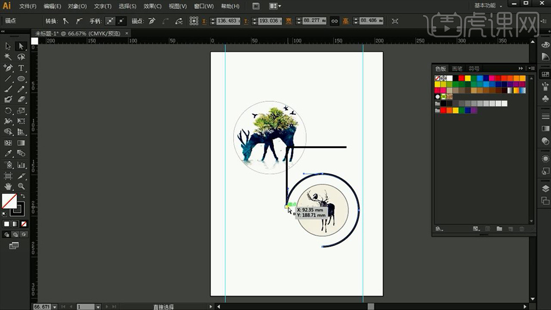Activate the Zoom magnifier tool
Screen dimensions: 551x310
pyautogui.click(x=21, y=186)
